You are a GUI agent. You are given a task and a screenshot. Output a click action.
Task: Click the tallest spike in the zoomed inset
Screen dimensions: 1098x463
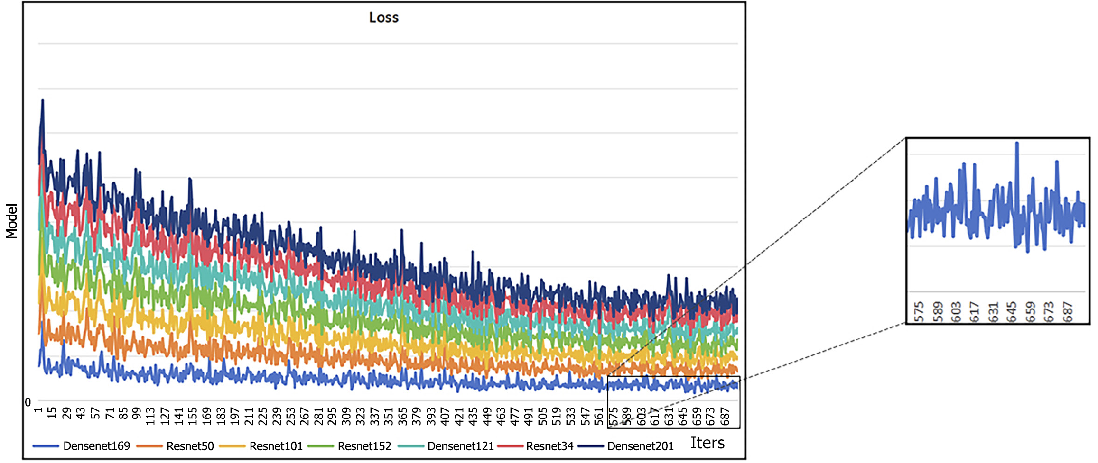1017,144
